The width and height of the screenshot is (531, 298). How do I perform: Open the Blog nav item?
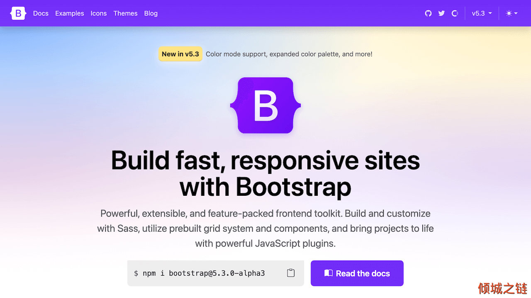click(x=151, y=13)
